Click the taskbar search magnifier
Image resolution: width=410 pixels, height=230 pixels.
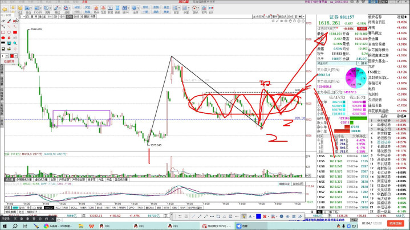click(15, 226)
